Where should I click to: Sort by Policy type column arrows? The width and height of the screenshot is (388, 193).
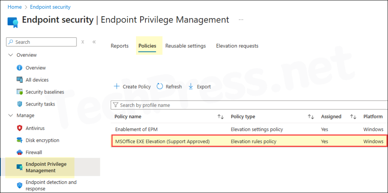coord(311,117)
